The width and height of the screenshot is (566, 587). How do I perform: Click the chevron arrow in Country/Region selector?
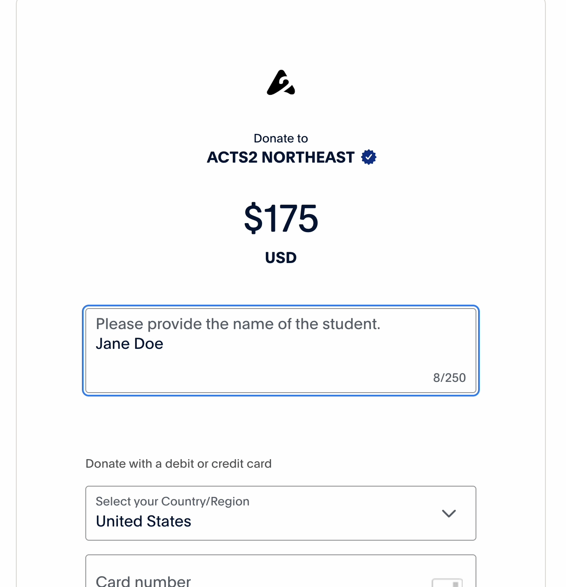tap(449, 513)
